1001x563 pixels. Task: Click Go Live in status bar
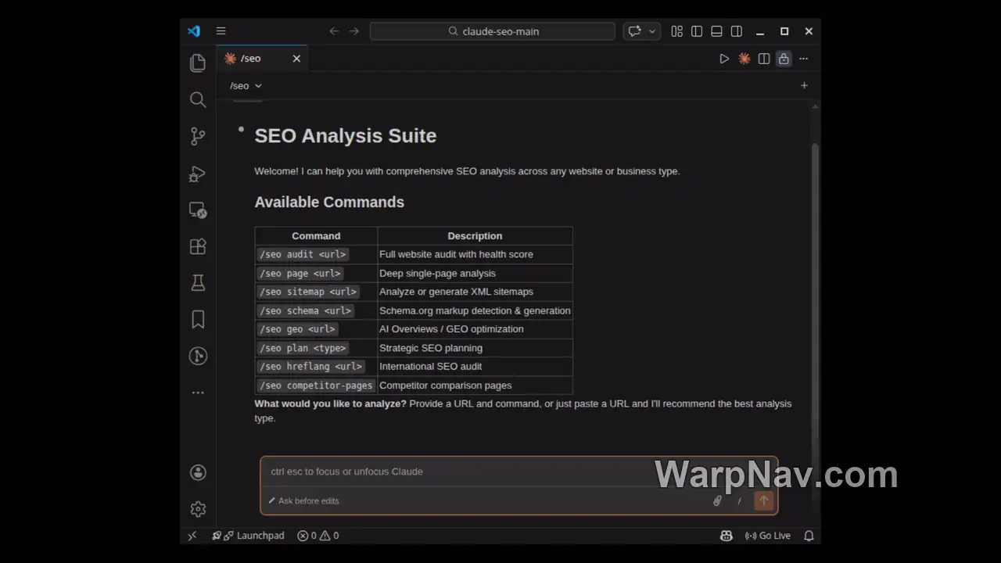point(768,536)
